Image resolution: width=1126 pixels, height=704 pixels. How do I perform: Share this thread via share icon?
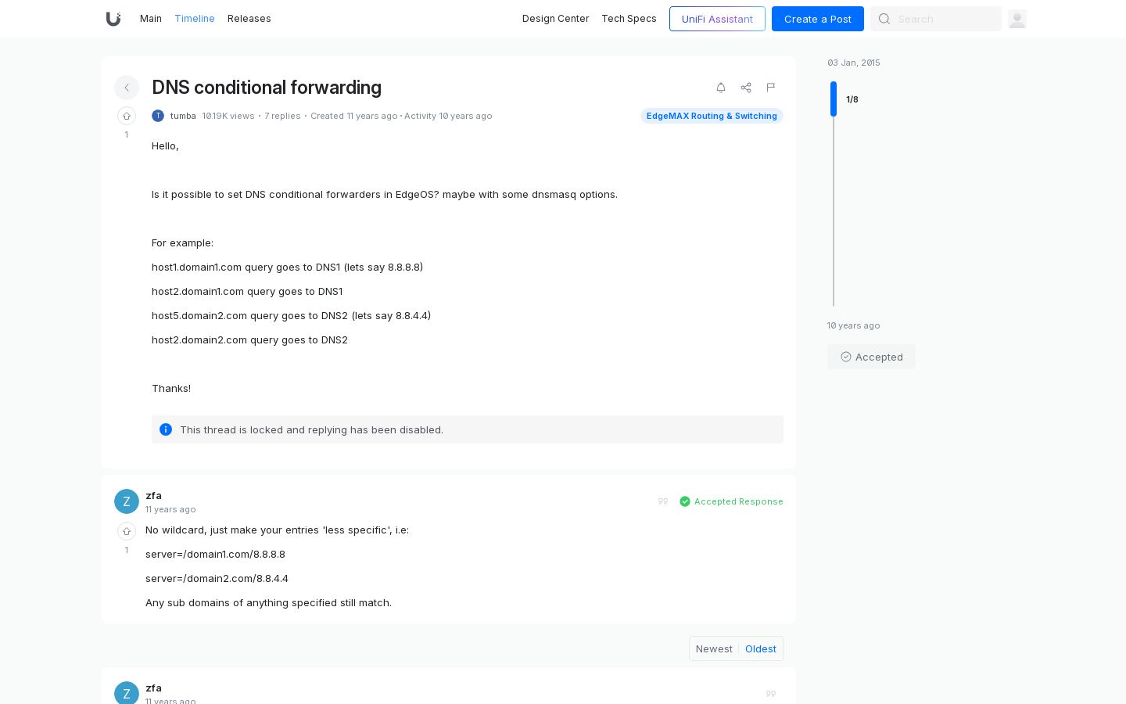pyautogui.click(x=746, y=88)
